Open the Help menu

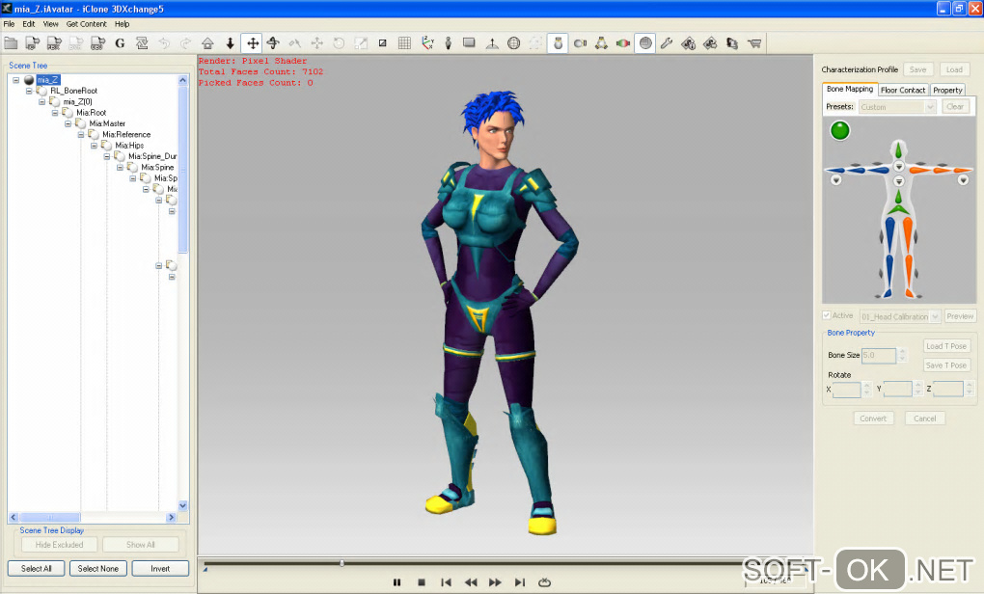(122, 24)
